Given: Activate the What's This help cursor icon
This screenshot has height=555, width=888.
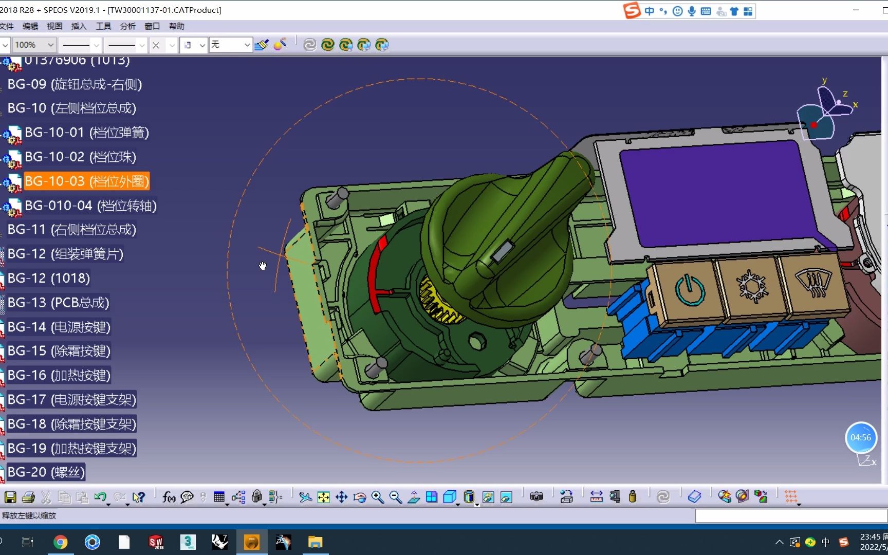Looking at the screenshot, I should tap(139, 497).
